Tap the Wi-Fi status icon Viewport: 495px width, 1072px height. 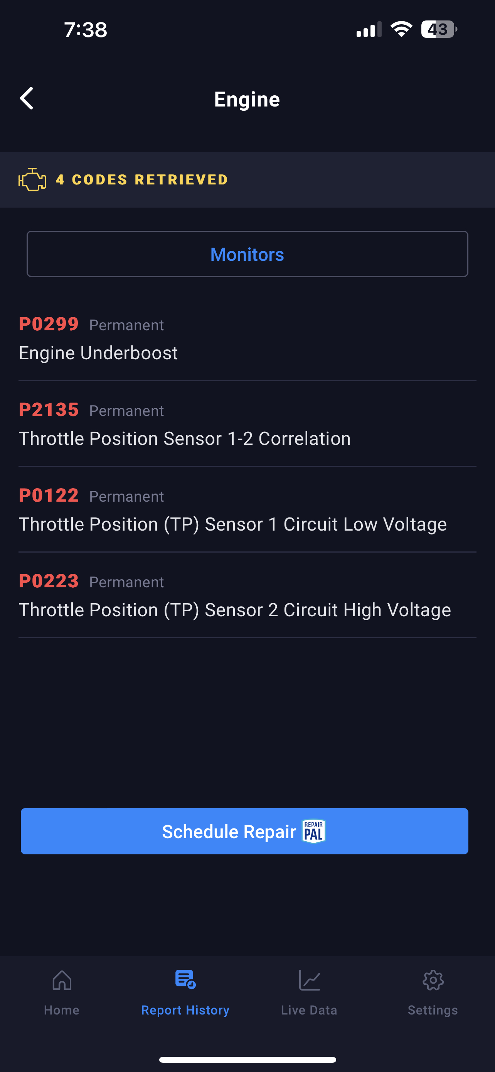(401, 30)
